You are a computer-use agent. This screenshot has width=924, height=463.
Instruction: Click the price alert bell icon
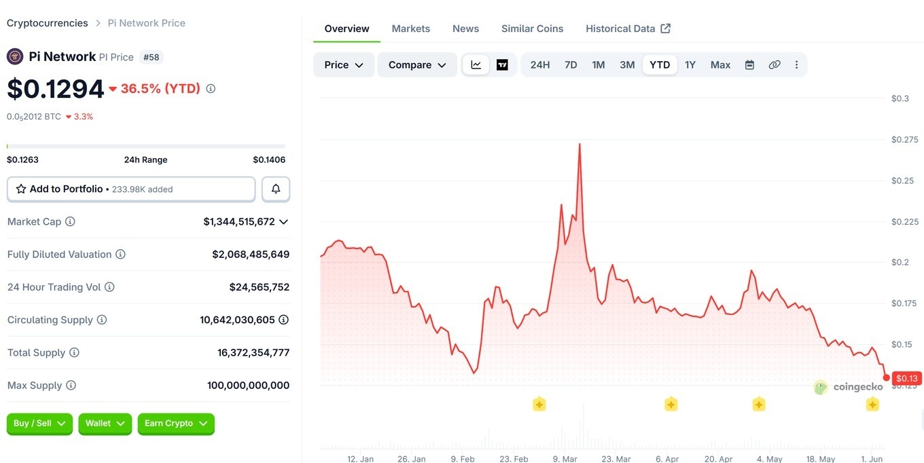coord(276,189)
